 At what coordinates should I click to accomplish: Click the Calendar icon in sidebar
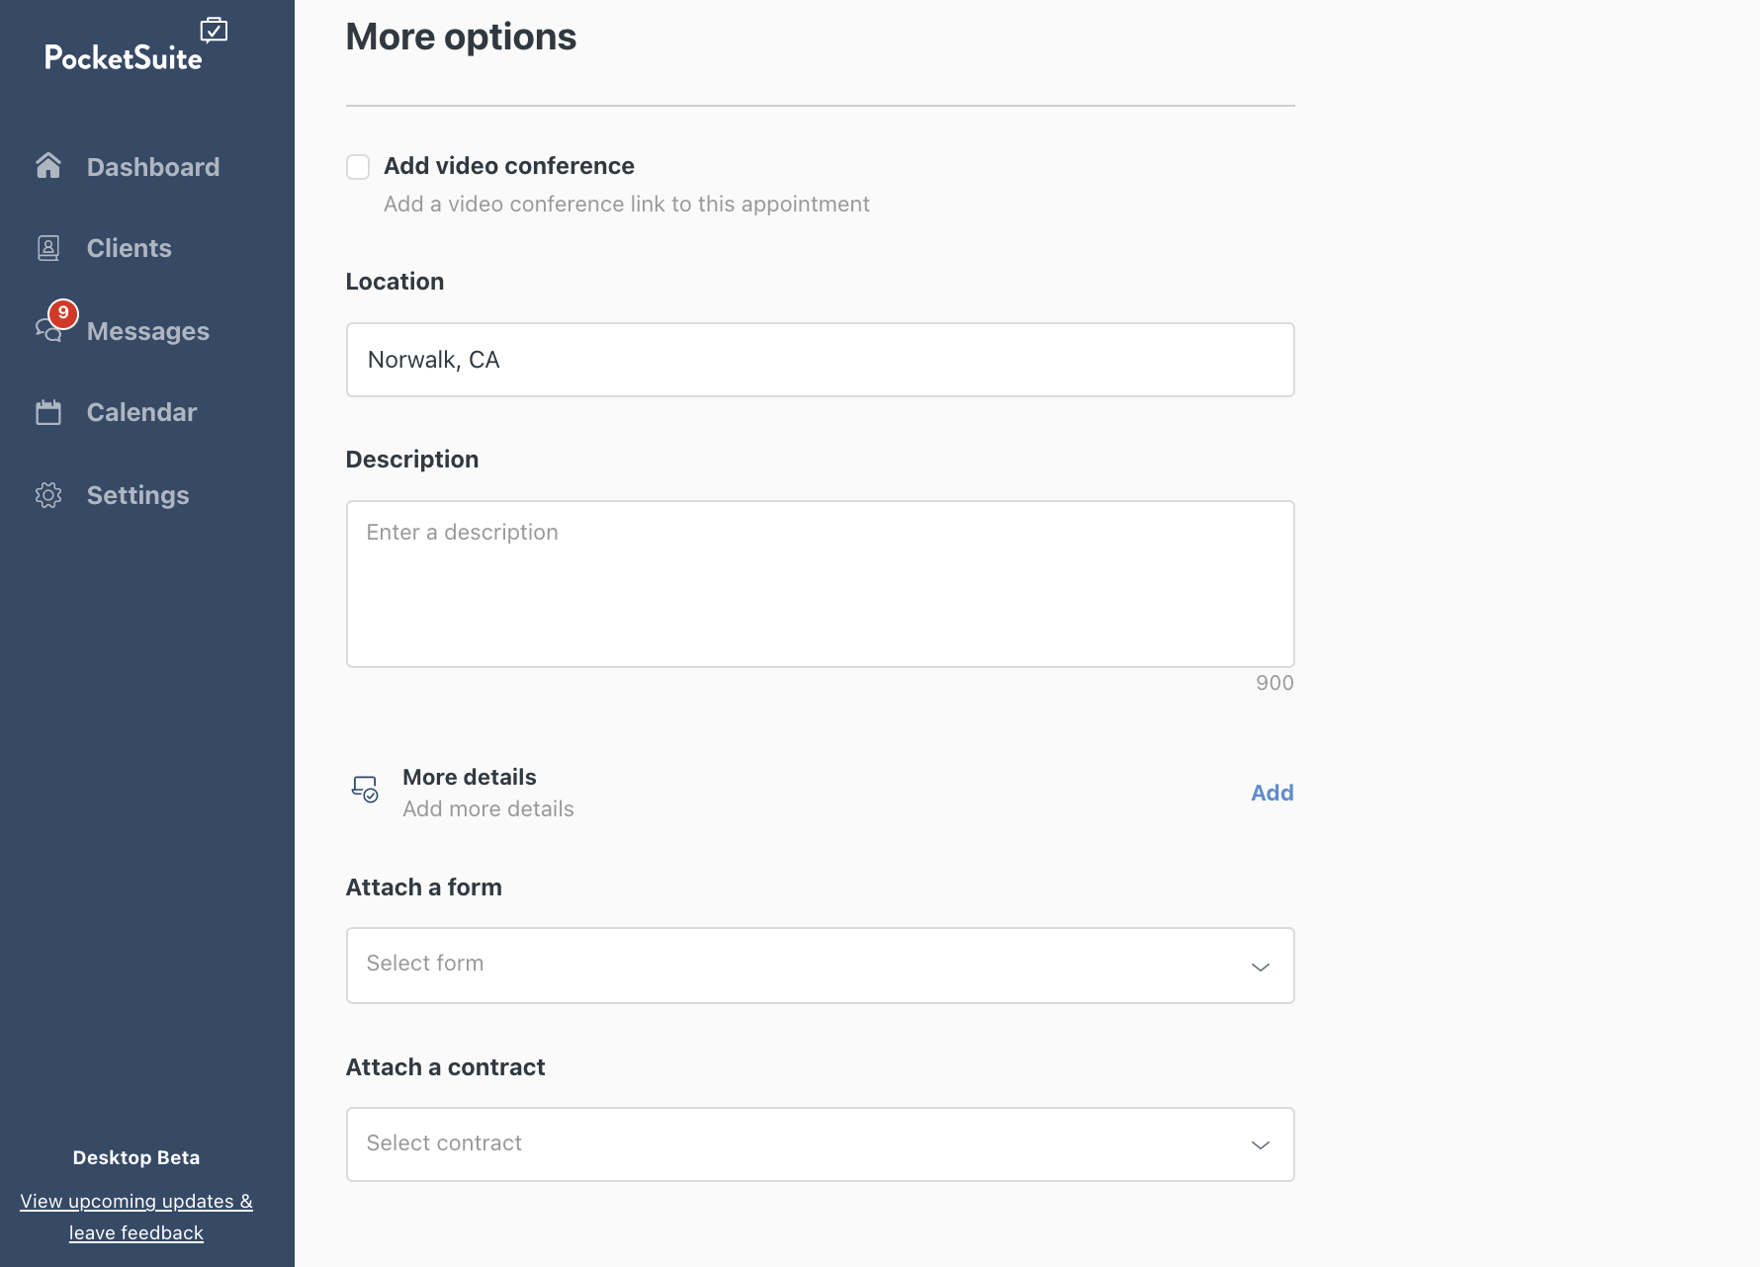point(48,412)
